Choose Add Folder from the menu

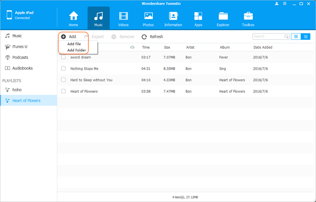pos(77,50)
